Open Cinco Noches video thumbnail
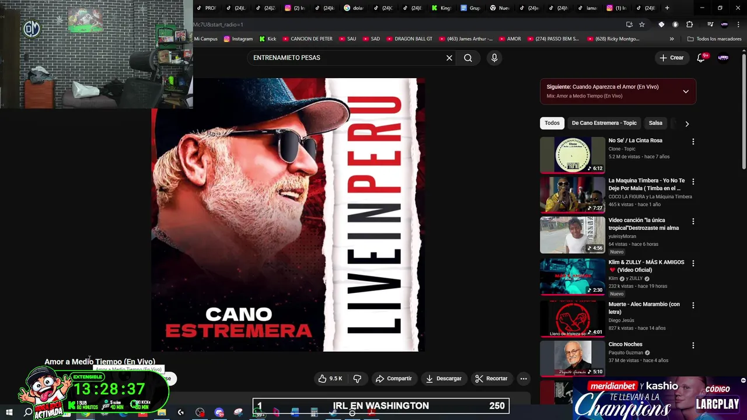Viewport: 747px width, 420px height. coord(573,358)
